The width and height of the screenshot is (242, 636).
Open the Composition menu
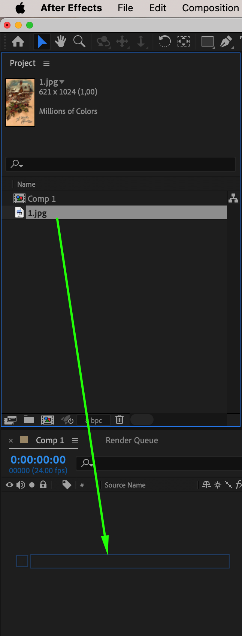[x=211, y=8]
